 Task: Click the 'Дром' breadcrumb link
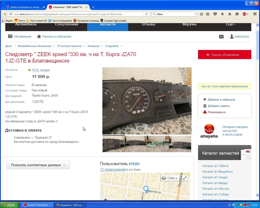tap(8, 46)
